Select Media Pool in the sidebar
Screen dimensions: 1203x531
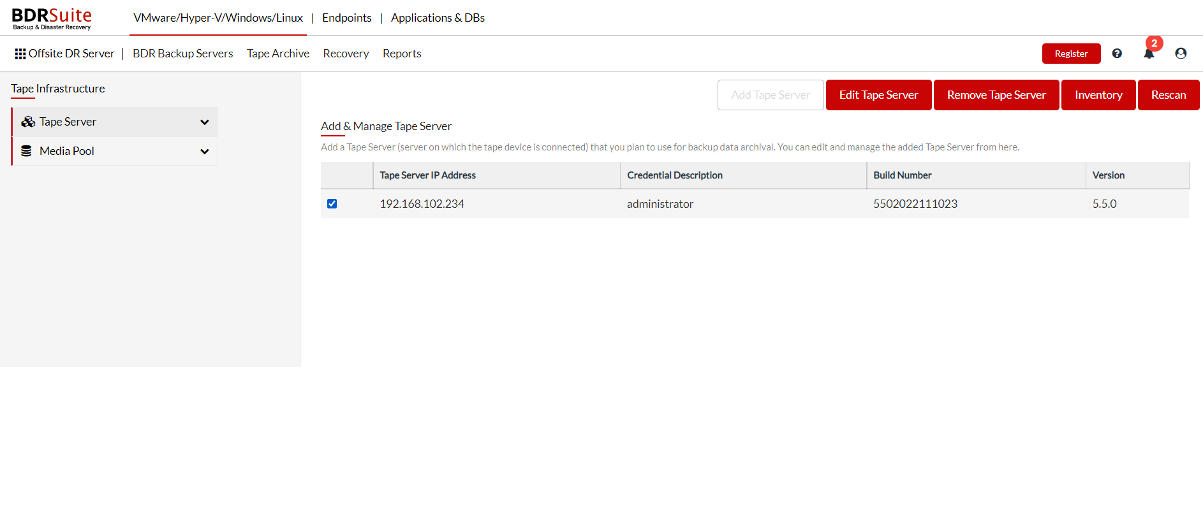tap(115, 151)
